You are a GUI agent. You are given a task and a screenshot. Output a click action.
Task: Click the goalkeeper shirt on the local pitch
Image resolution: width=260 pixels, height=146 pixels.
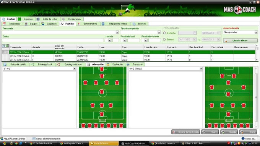102,114
